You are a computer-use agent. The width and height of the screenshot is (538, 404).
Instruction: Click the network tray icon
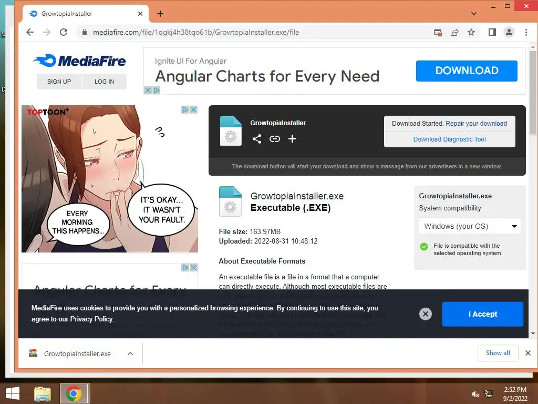[x=489, y=394]
